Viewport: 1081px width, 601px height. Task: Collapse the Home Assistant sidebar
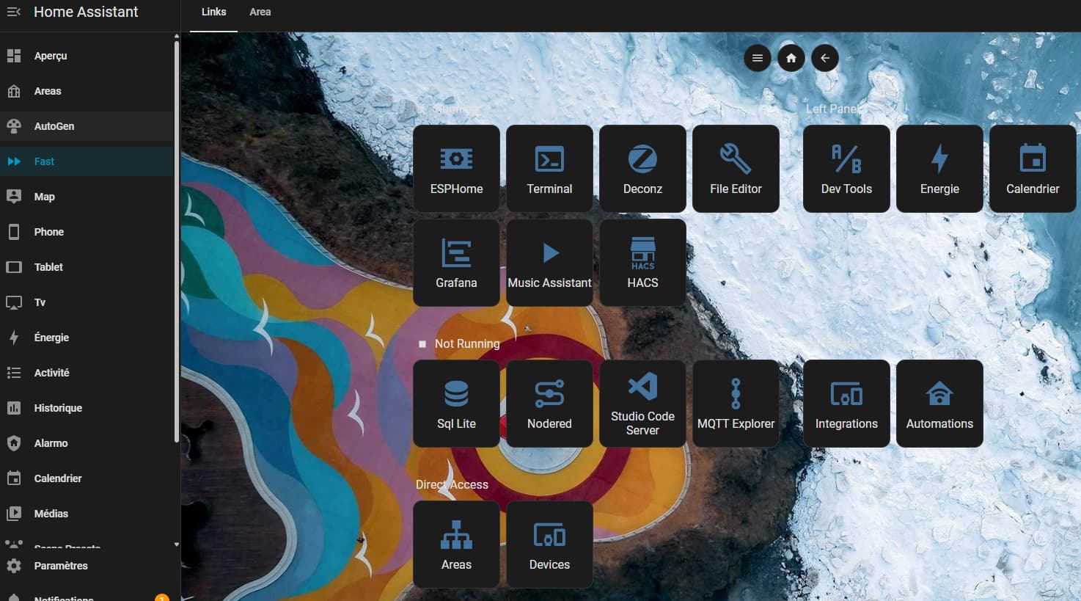[14, 12]
